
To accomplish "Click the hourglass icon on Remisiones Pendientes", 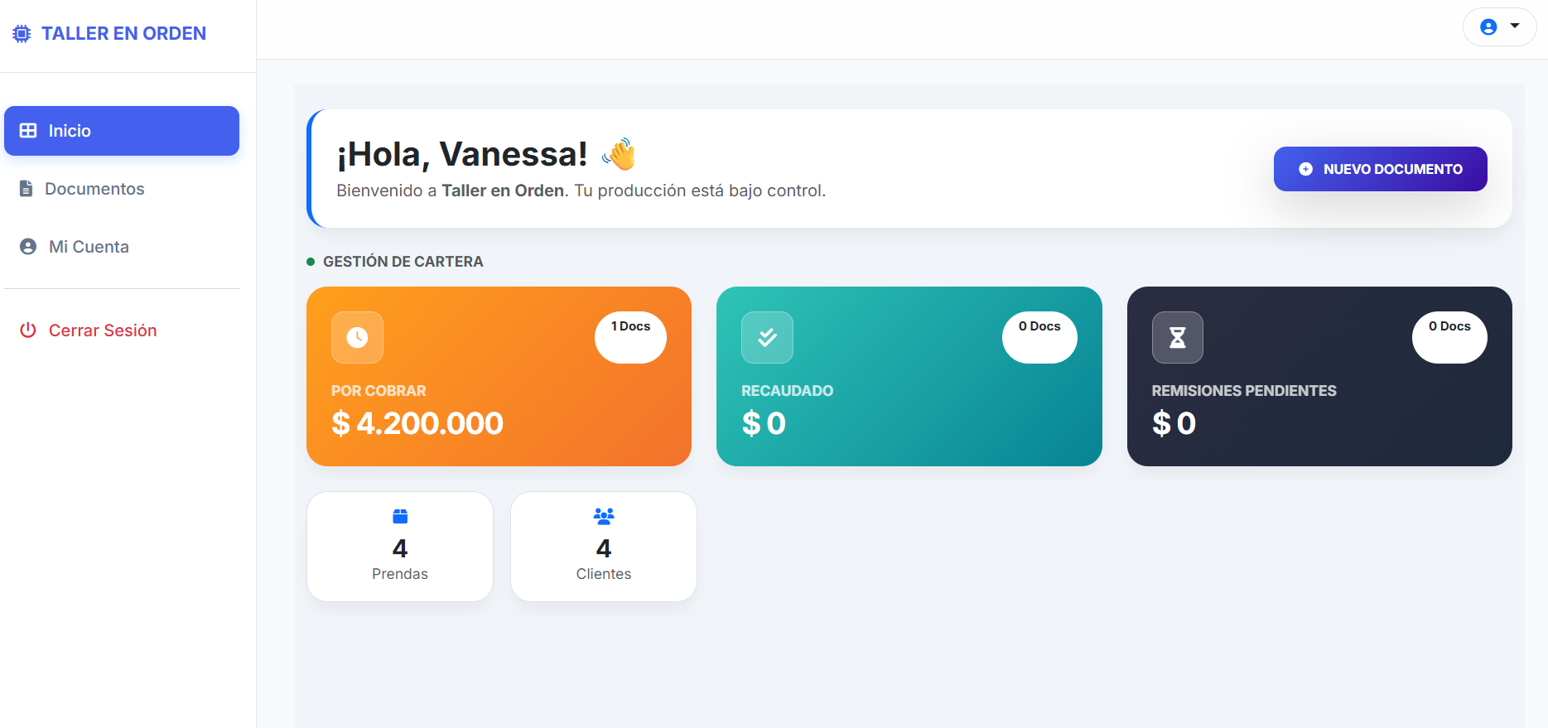I will coord(1177,337).
